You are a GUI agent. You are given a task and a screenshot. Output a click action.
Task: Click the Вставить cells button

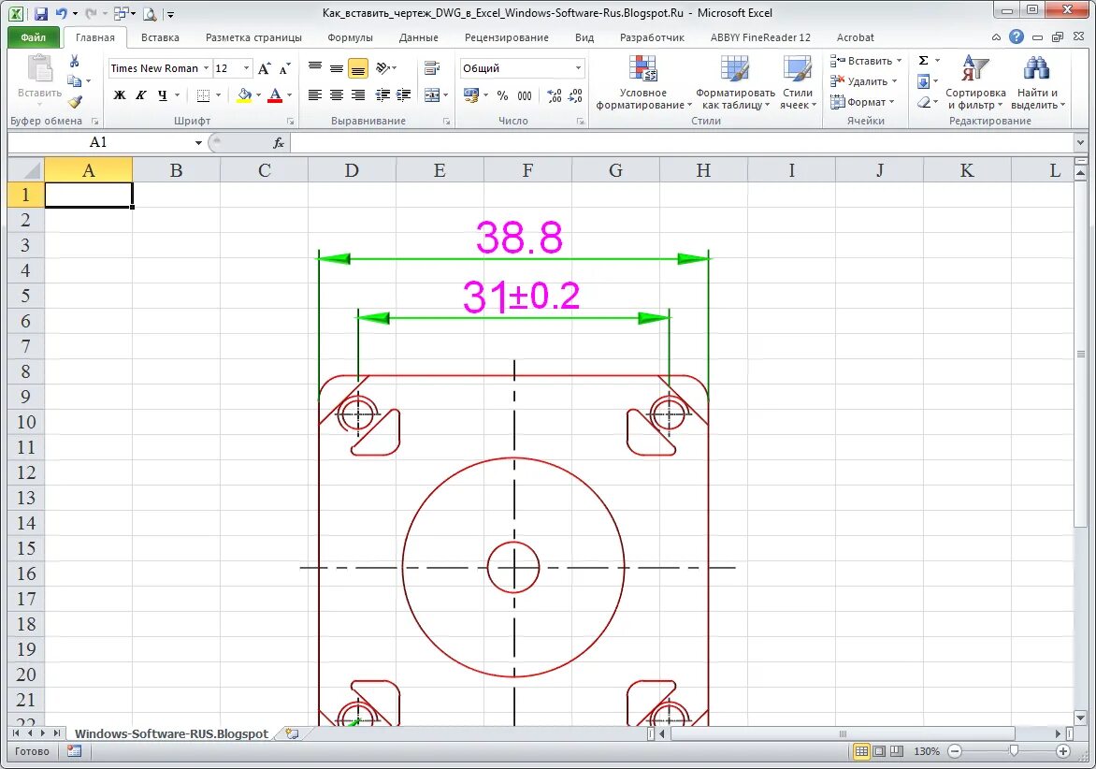pos(865,61)
